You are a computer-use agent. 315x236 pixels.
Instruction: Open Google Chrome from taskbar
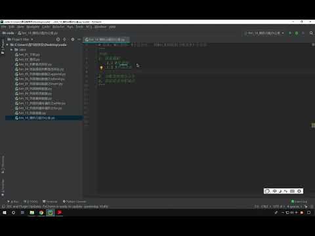pos(41,212)
